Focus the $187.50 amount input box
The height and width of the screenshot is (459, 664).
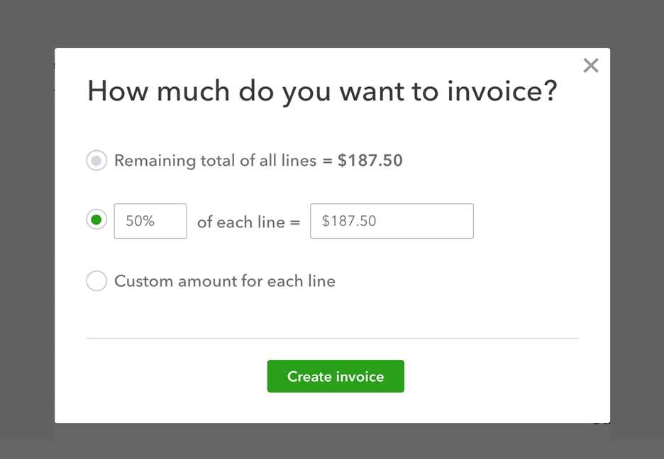pos(392,221)
